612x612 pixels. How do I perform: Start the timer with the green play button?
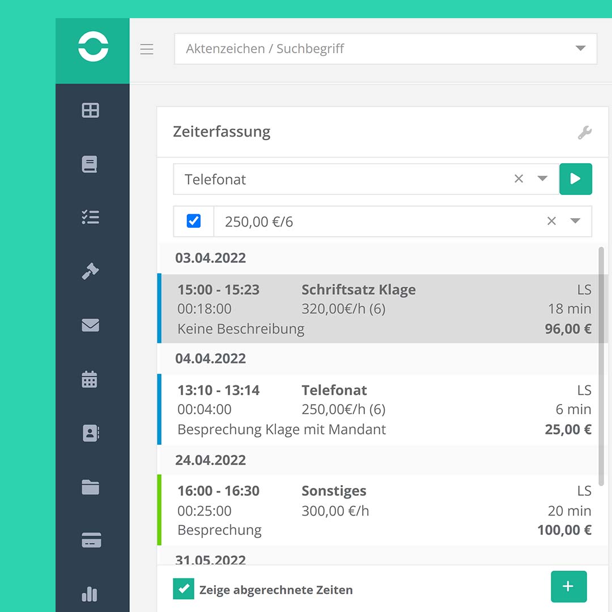pyautogui.click(x=576, y=179)
